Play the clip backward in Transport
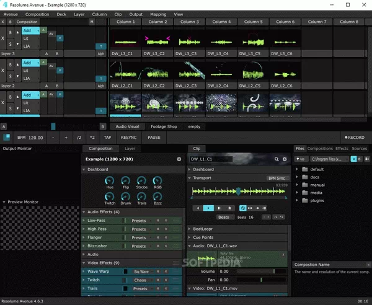 pyautogui.click(x=198, y=208)
